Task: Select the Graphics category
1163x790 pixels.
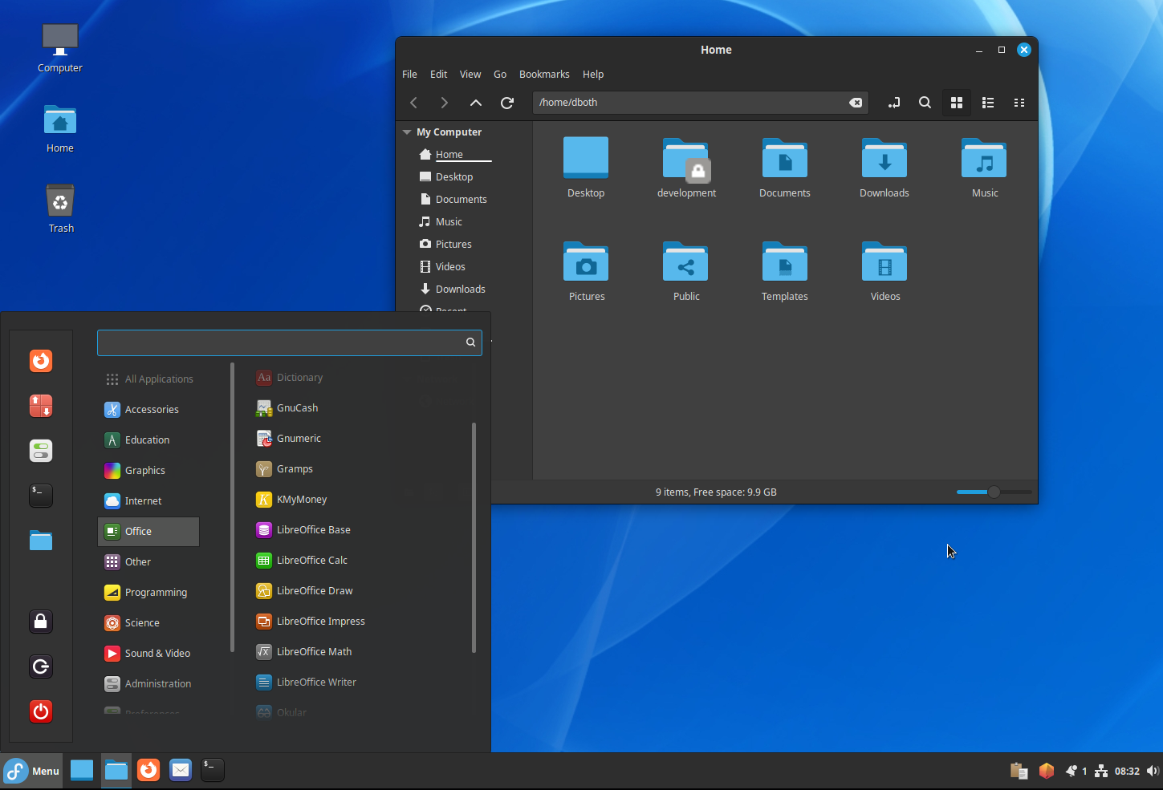Action: 148,471
